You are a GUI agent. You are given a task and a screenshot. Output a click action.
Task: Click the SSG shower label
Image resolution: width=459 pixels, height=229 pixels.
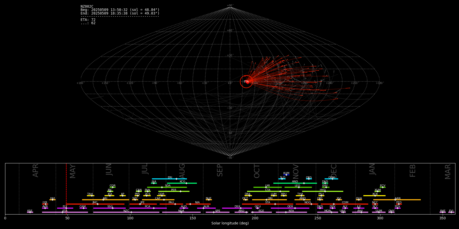[110, 207]
